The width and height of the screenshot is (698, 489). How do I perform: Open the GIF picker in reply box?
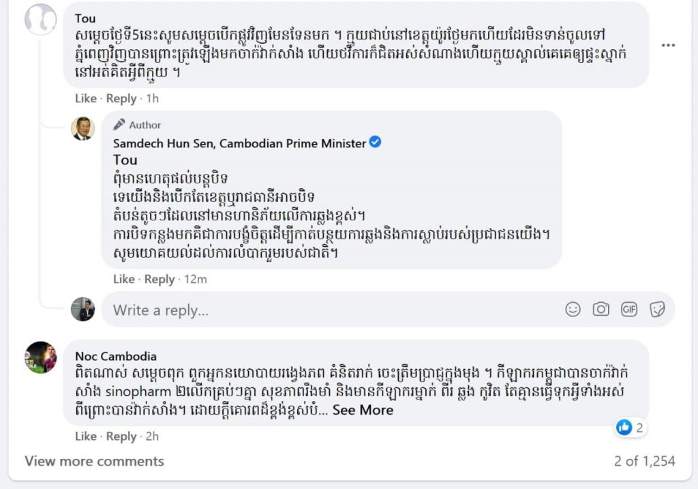pos(629,310)
